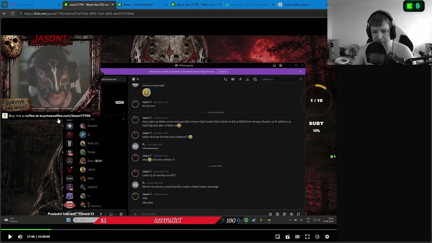Seek on the video progress bar
Screen dimensions: 432x243
[x=168, y=230]
